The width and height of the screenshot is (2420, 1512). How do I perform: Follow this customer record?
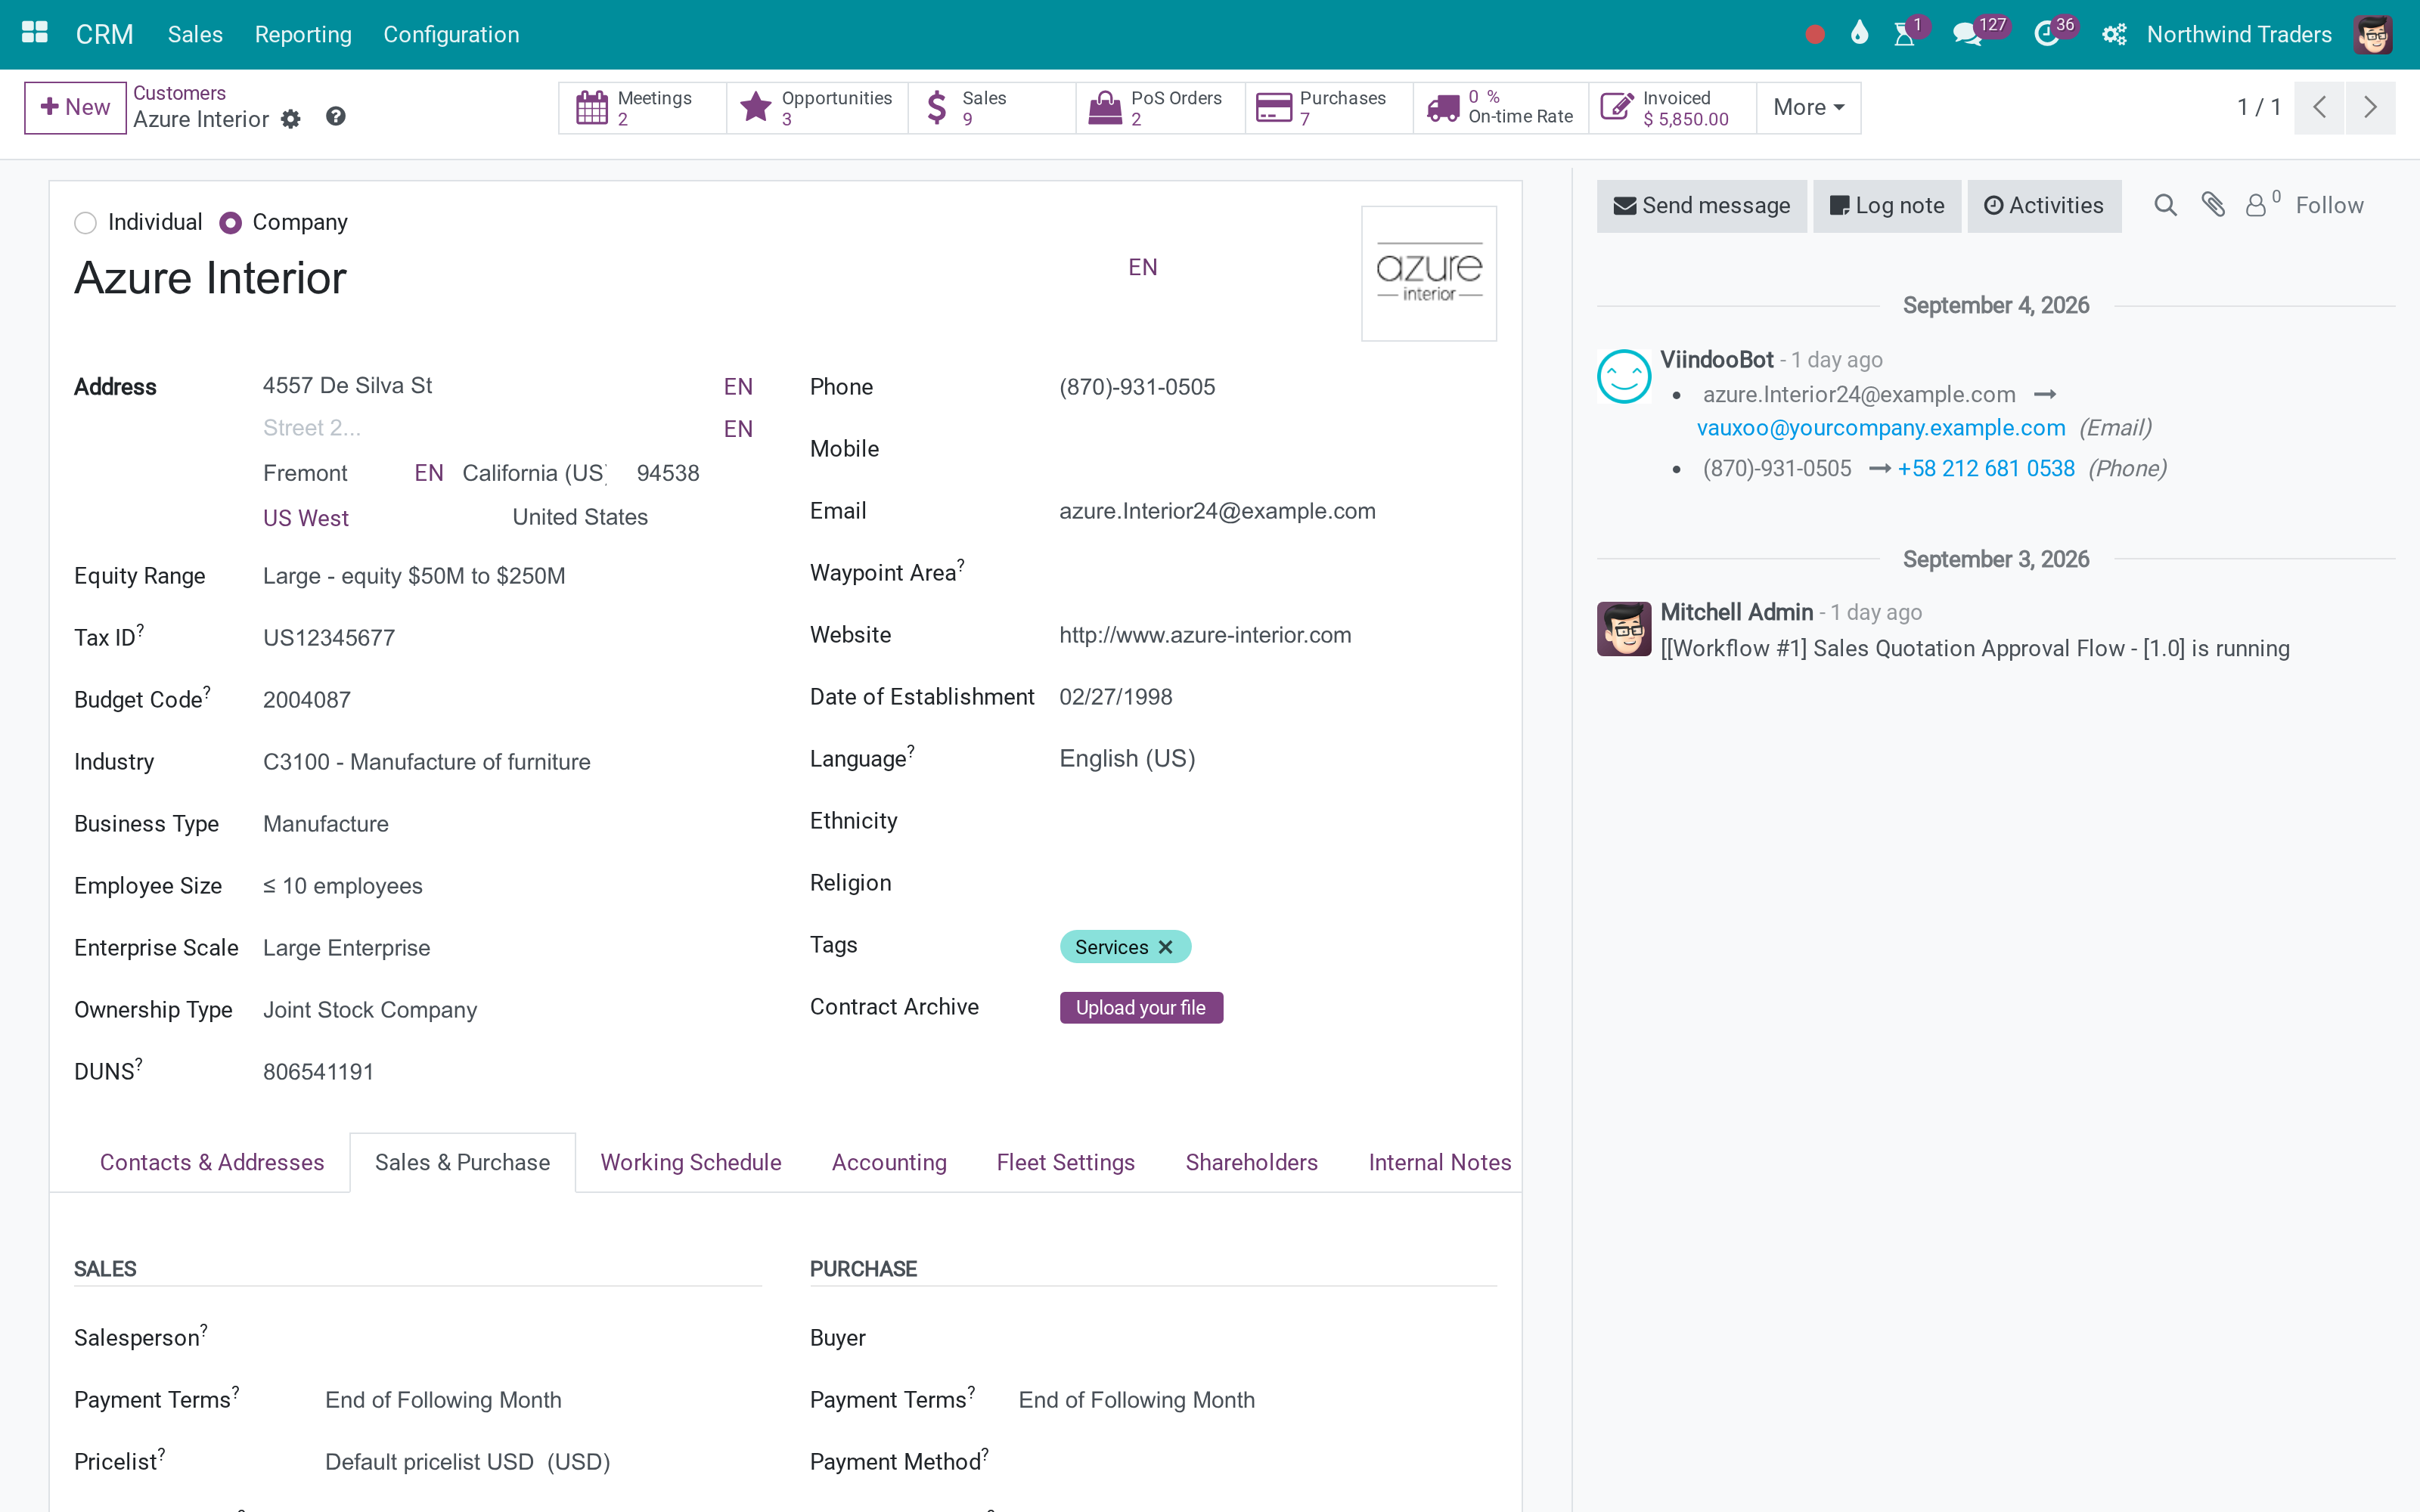(x=2329, y=206)
